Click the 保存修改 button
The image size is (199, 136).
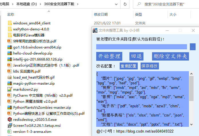pos(150,66)
